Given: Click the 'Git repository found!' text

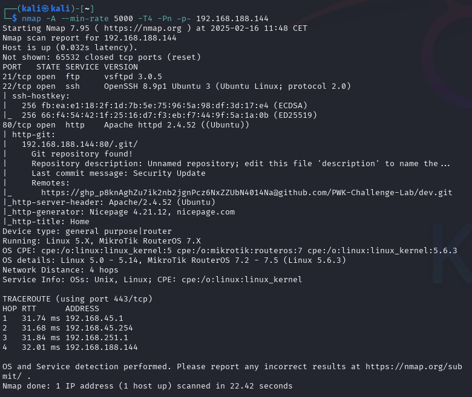Looking at the screenshot, I should [82, 154].
